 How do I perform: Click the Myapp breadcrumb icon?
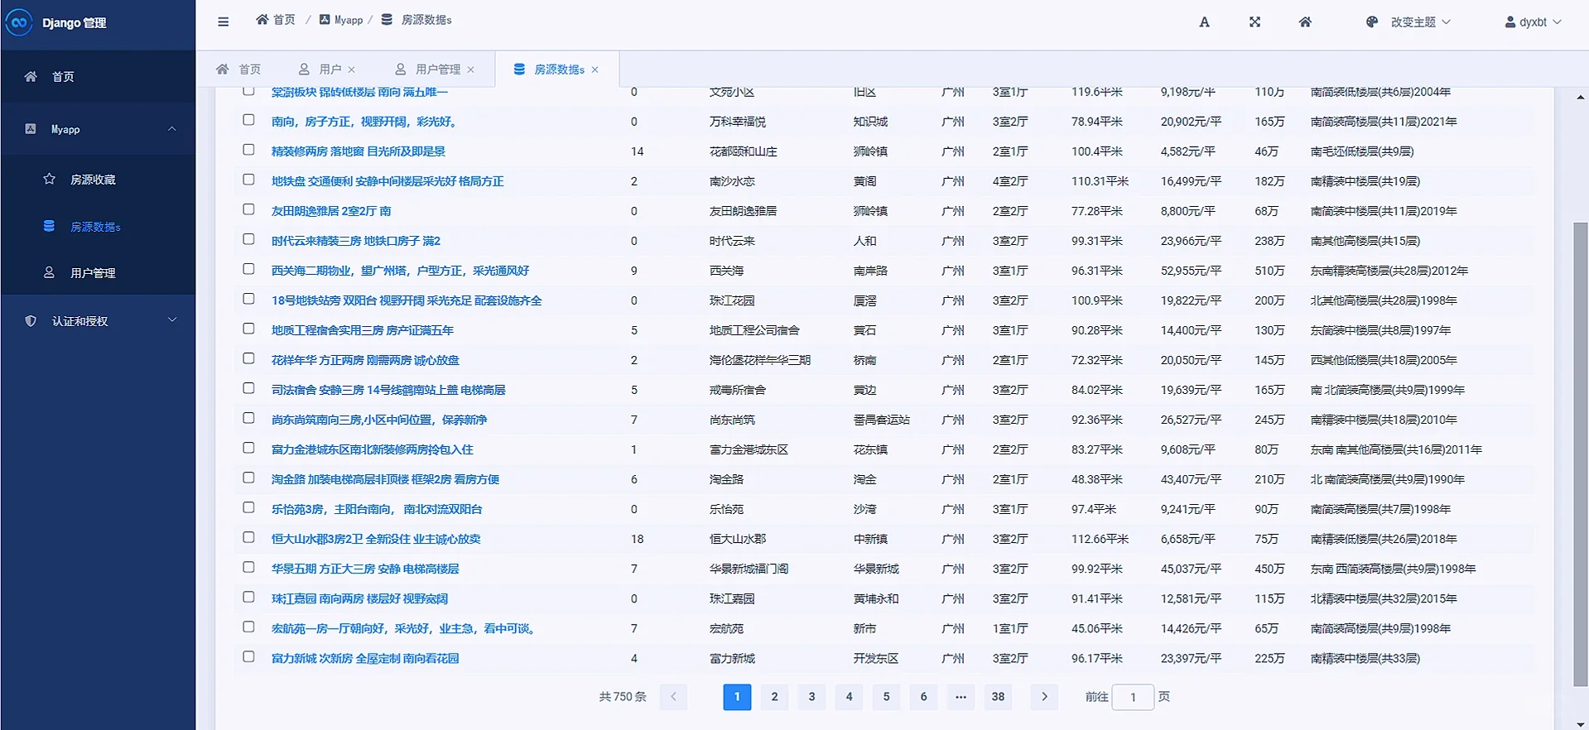(325, 19)
